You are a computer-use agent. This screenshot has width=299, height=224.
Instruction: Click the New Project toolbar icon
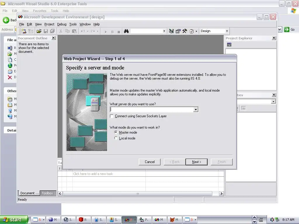pos(24,31)
